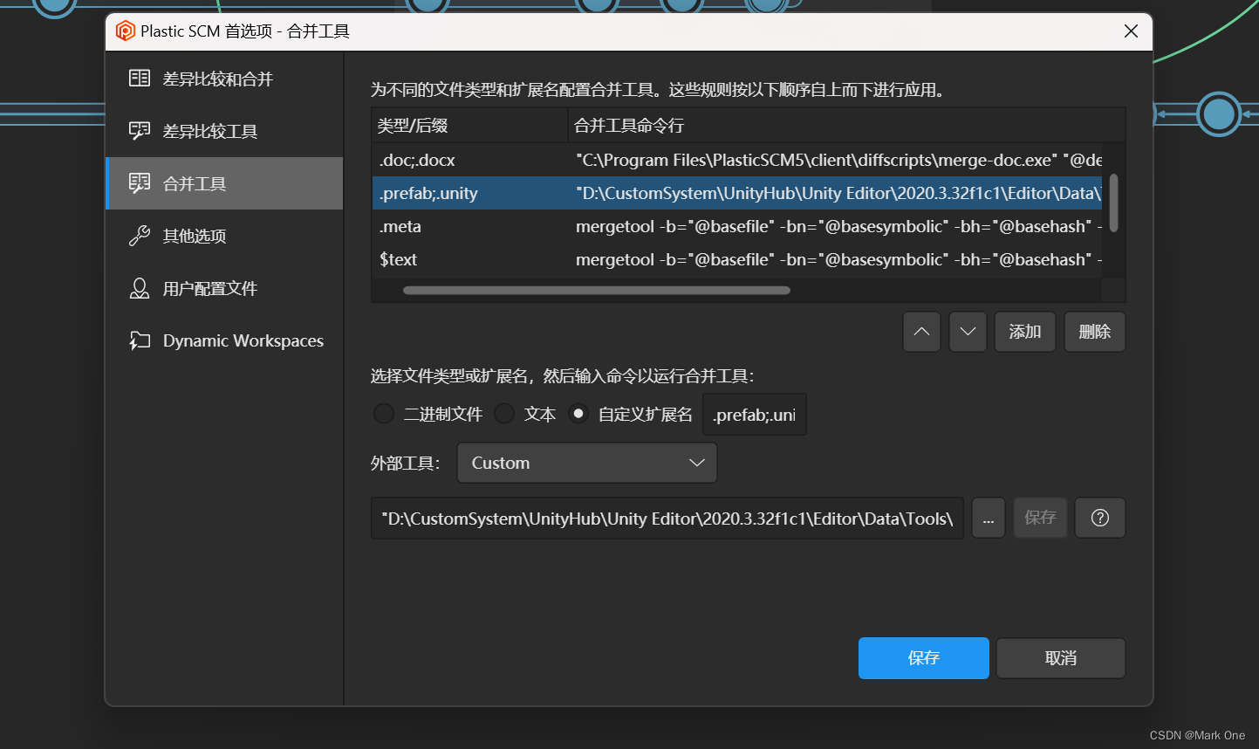
Task: Select the 合并工具 settings page
Action: point(224,183)
